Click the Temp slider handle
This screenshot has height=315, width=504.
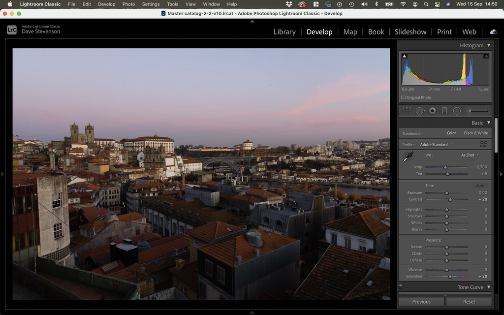[x=445, y=167]
